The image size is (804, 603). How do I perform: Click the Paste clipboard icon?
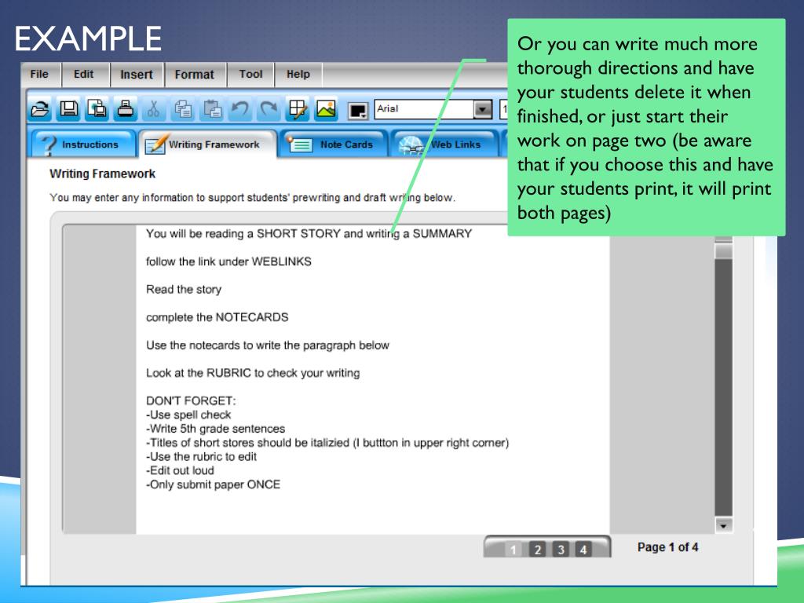pyautogui.click(x=212, y=108)
